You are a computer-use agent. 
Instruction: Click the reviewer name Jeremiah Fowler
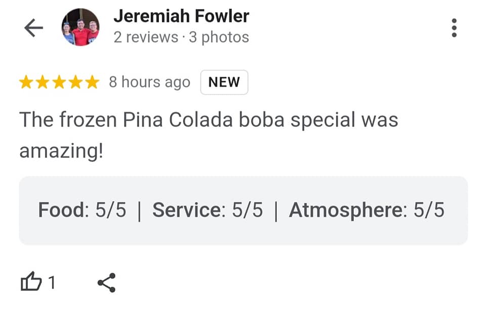coord(181,16)
